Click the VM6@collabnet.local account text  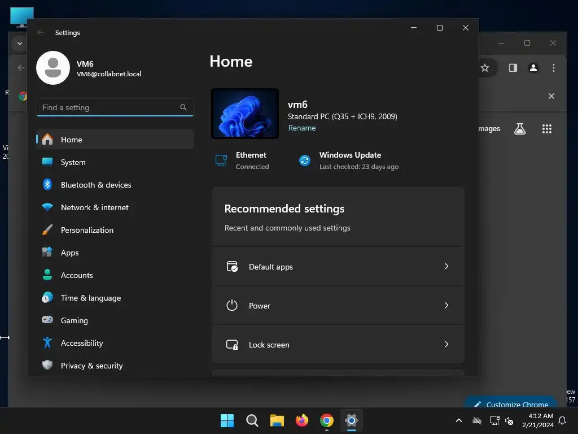point(109,74)
